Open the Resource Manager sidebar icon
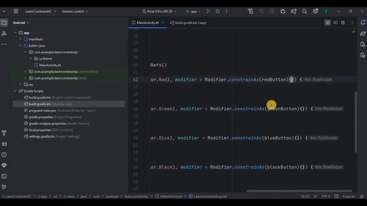 point(4,33)
